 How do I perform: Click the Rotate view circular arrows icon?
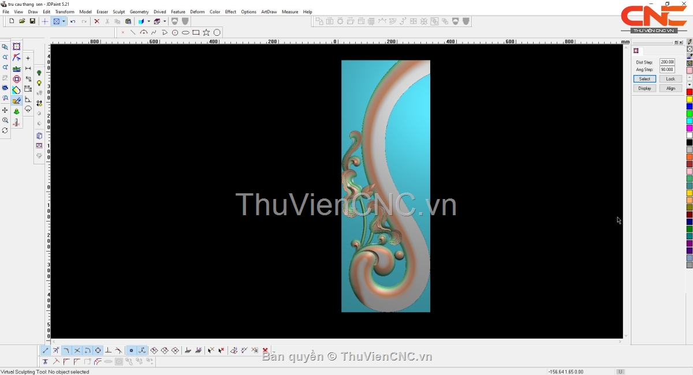tap(5, 131)
